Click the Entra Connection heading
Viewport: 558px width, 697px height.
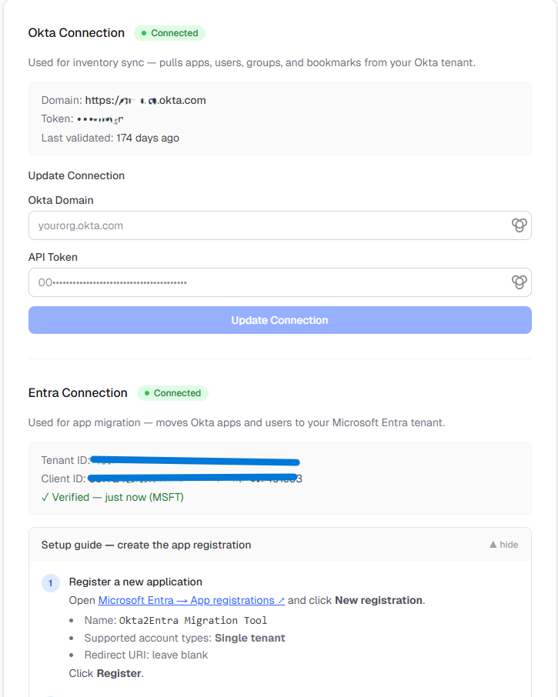pyautogui.click(x=78, y=393)
